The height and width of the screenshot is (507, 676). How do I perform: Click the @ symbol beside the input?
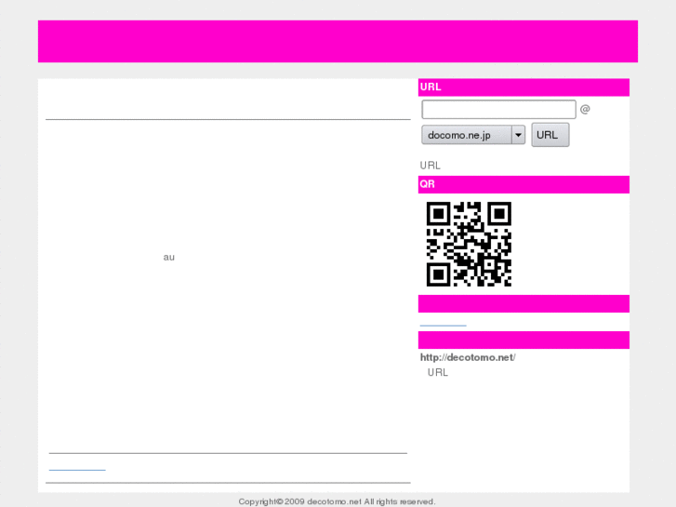[585, 109]
